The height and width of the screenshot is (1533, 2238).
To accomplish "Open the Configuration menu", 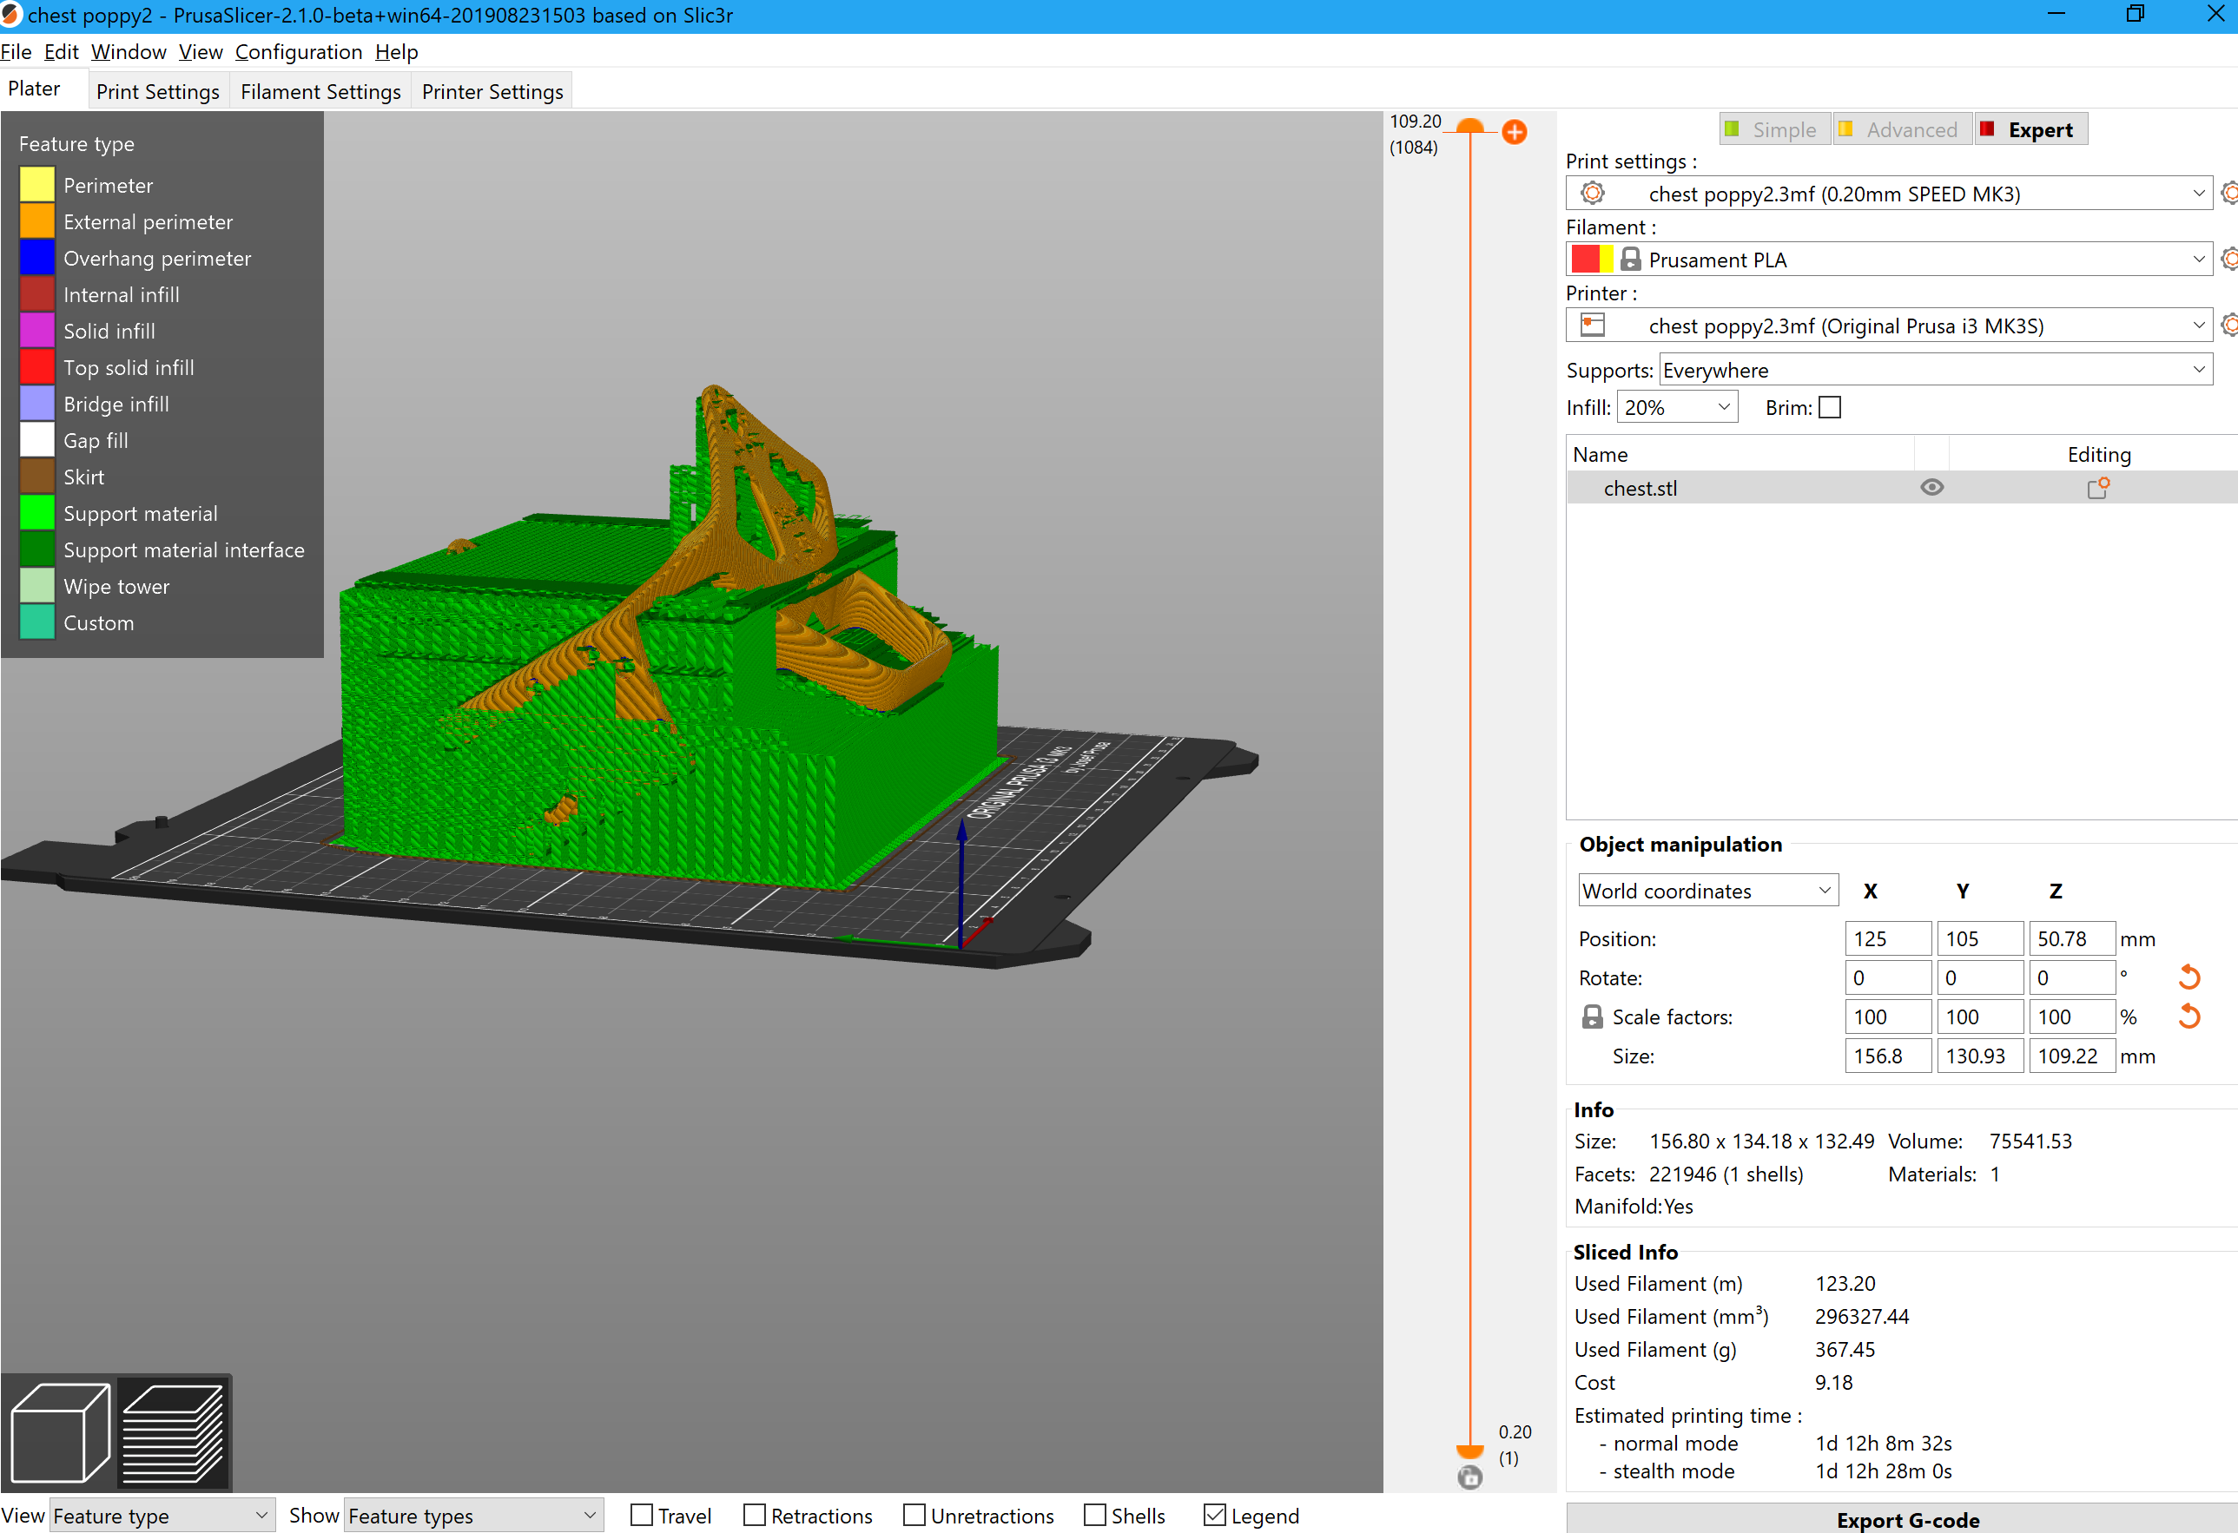I will point(299,52).
